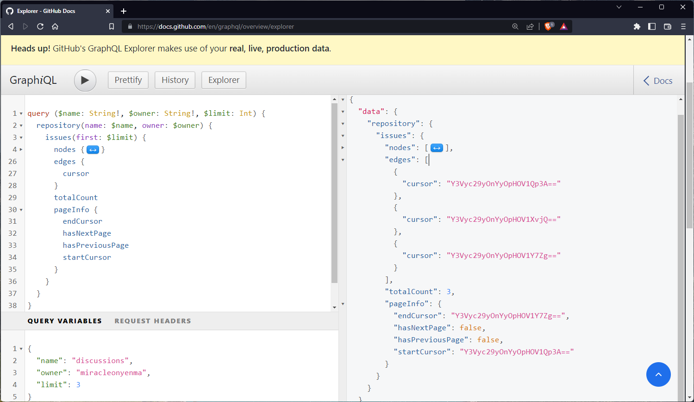694x402 pixels.
Task: Click the endCursor field in the query
Action: coord(82,221)
